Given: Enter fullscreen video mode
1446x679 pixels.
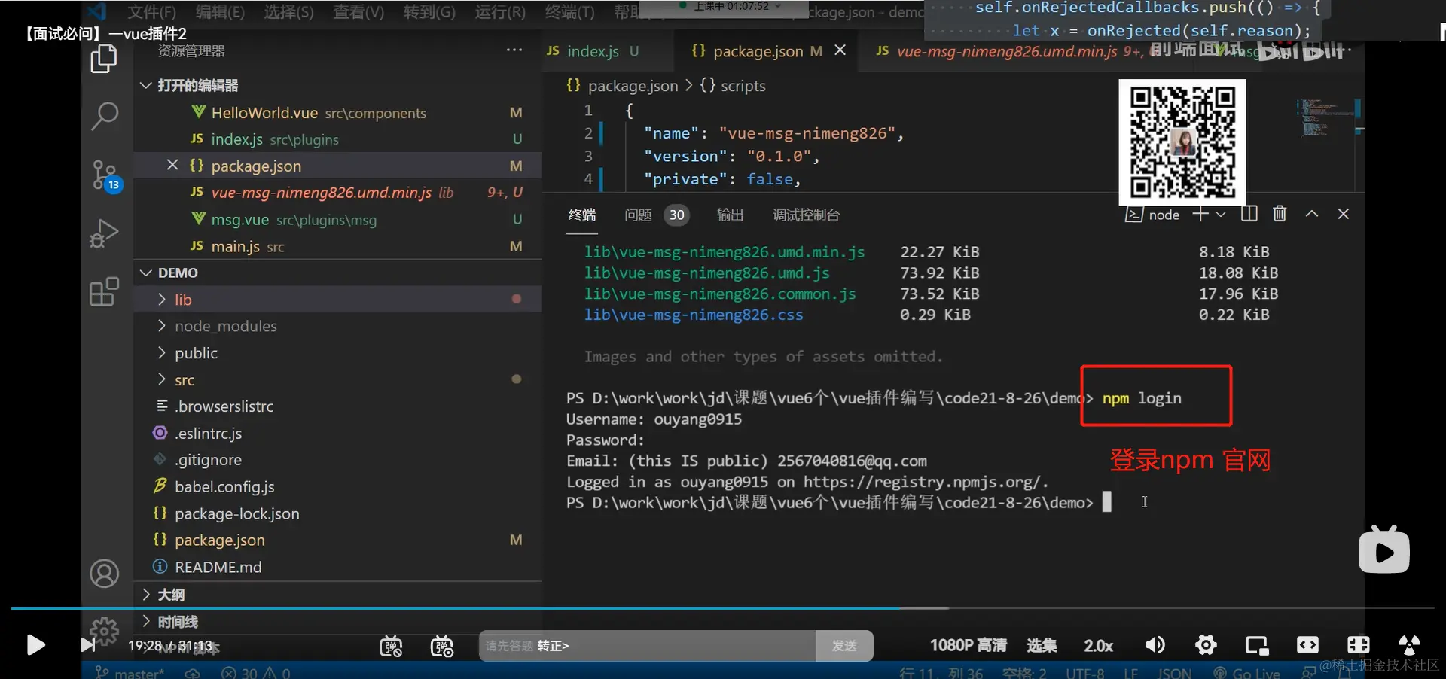Looking at the screenshot, I should pos(1409,645).
